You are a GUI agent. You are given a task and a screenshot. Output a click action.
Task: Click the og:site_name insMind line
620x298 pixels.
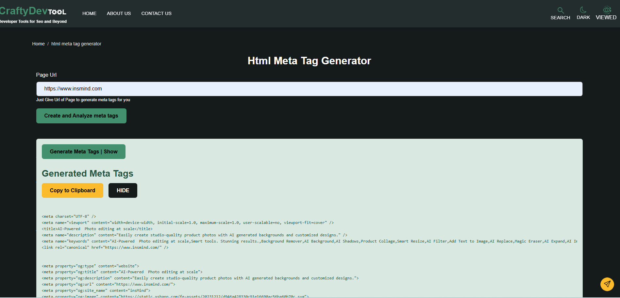(x=96, y=290)
